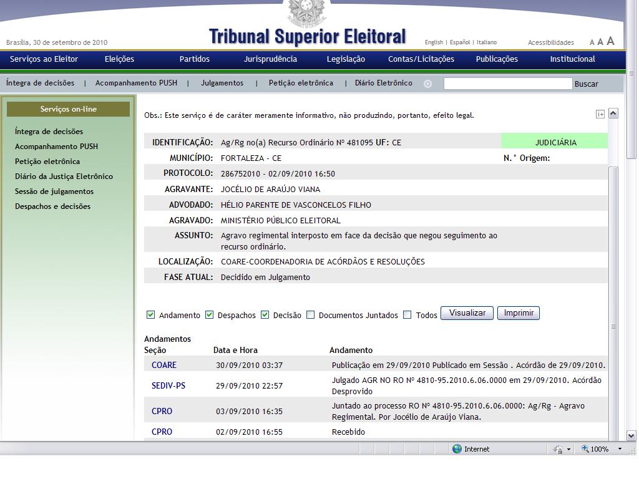Click agravante name JOCÉLIO DE ARAÚJO VIANA
Viewport: 639px width, 479px height.
point(271,189)
